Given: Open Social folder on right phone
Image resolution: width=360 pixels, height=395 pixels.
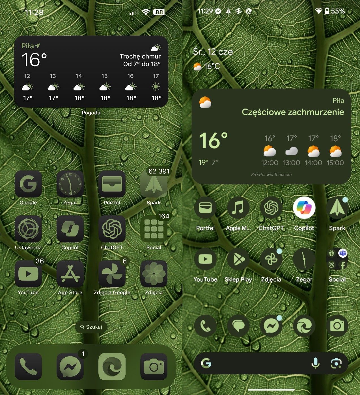Looking at the screenshot, I should click(337, 259).
